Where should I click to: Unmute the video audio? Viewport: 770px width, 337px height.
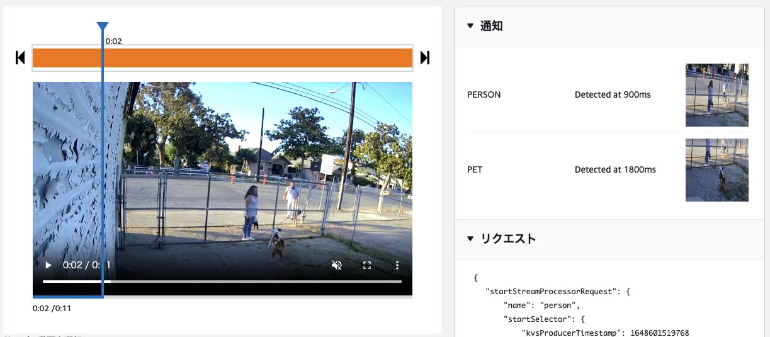pyautogui.click(x=337, y=265)
